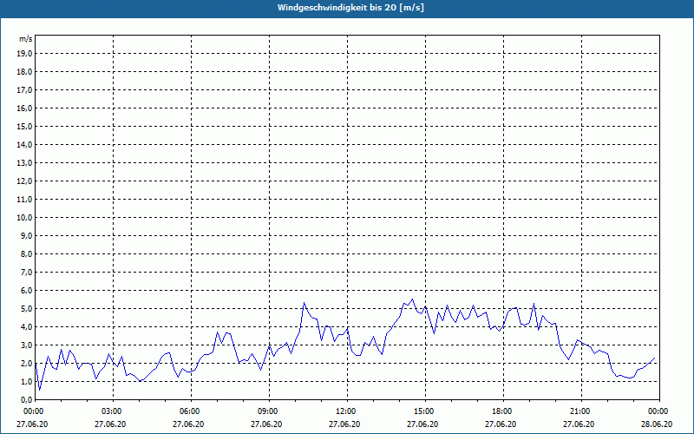Image resolution: width=694 pixels, height=434 pixels.
Task: Click the '27.06.20' date under 06:00
Action: tap(188, 424)
